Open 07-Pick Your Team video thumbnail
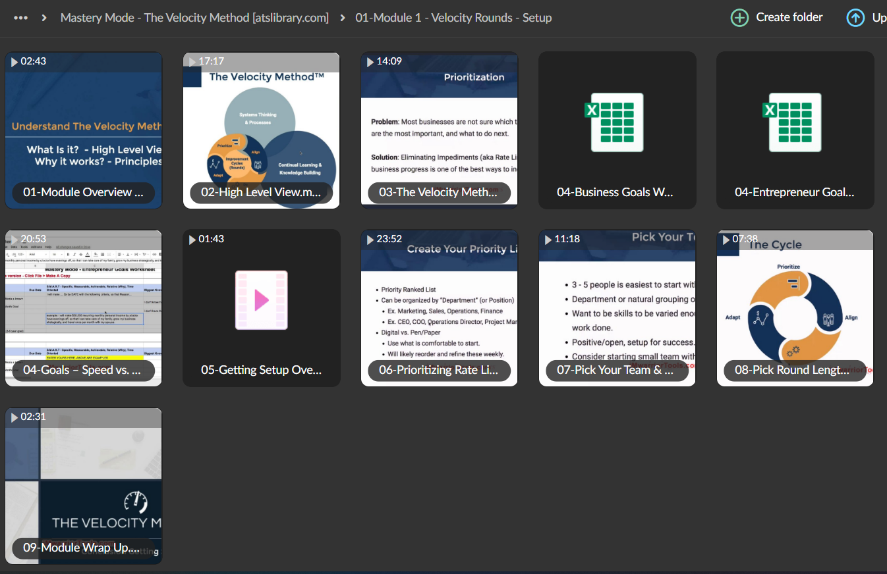The width and height of the screenshot is (887, 574). pyautogui.click(x=617, y=308)
